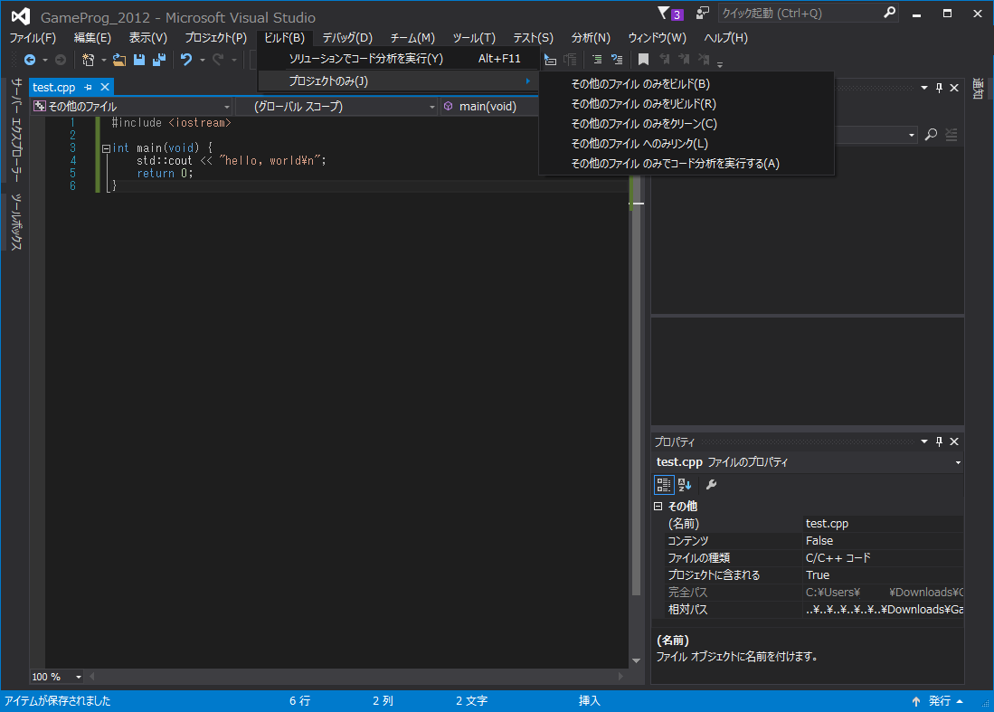
Task: Open the プロジェクト(P) menu
Action: point(215,38)
